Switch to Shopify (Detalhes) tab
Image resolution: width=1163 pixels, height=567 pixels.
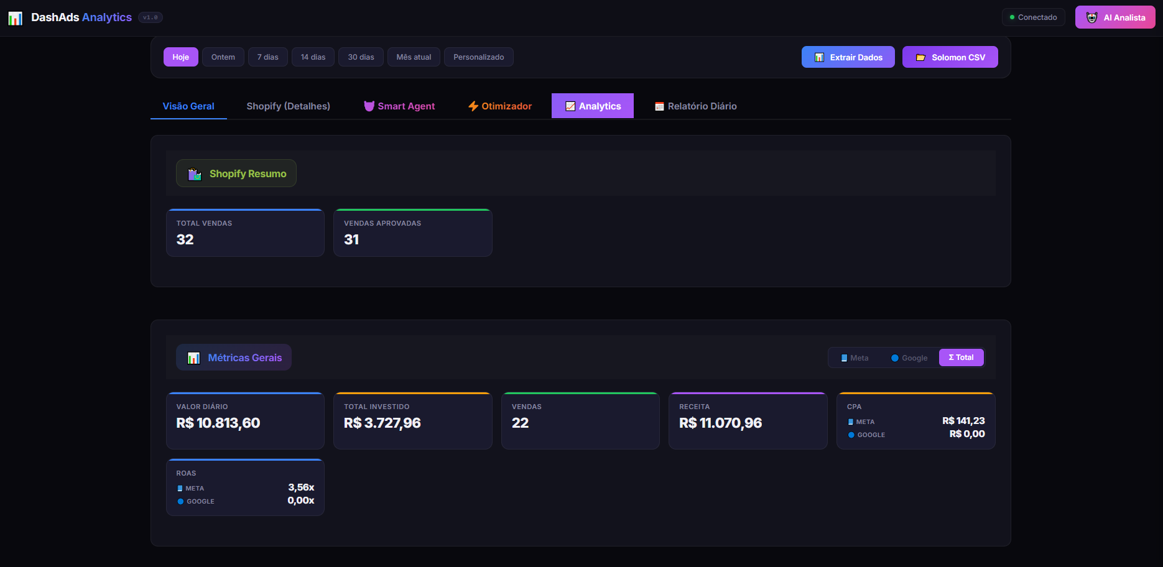click(289, 106)
